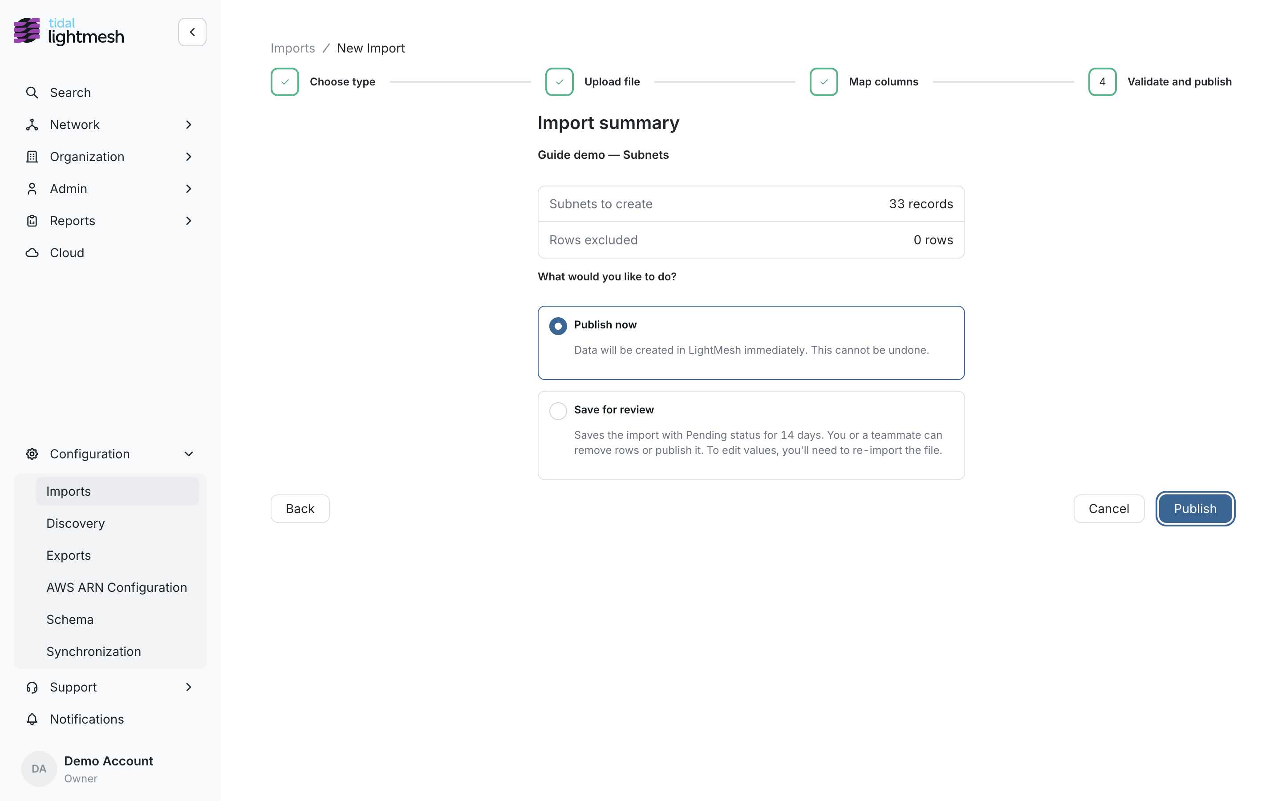
Task: Click the '33 records' value
Action: (921, 204)
